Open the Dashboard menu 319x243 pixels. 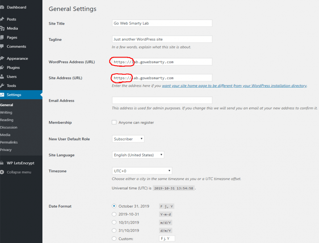[17, 7]
